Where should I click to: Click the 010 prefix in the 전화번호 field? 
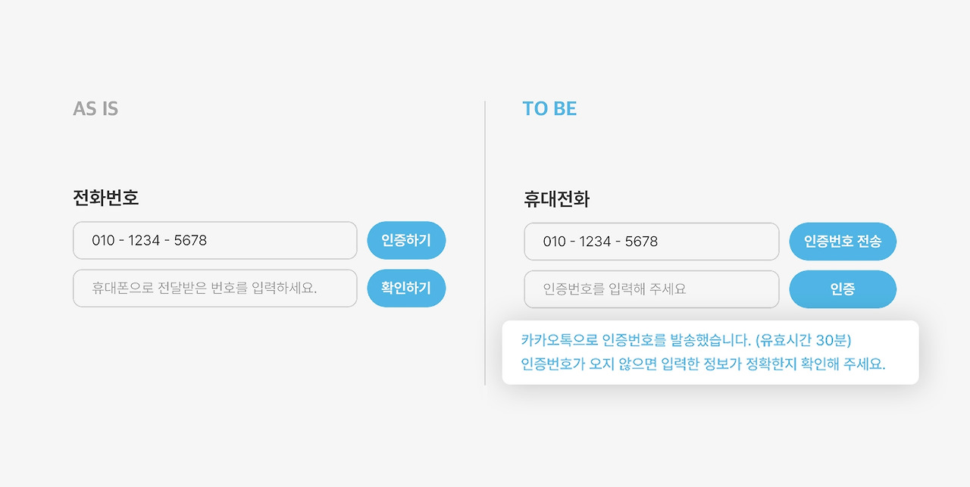coord(103,240)
